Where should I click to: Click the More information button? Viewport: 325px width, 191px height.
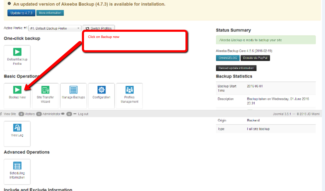tap(50, 13)
